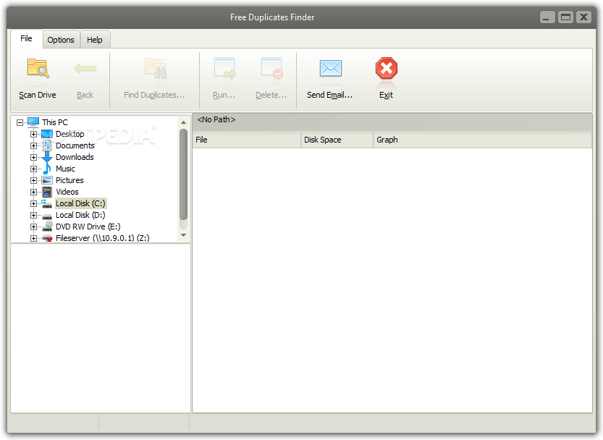Click the Back label
This screenshot has width=603, height=440.
tap(85, 95)
